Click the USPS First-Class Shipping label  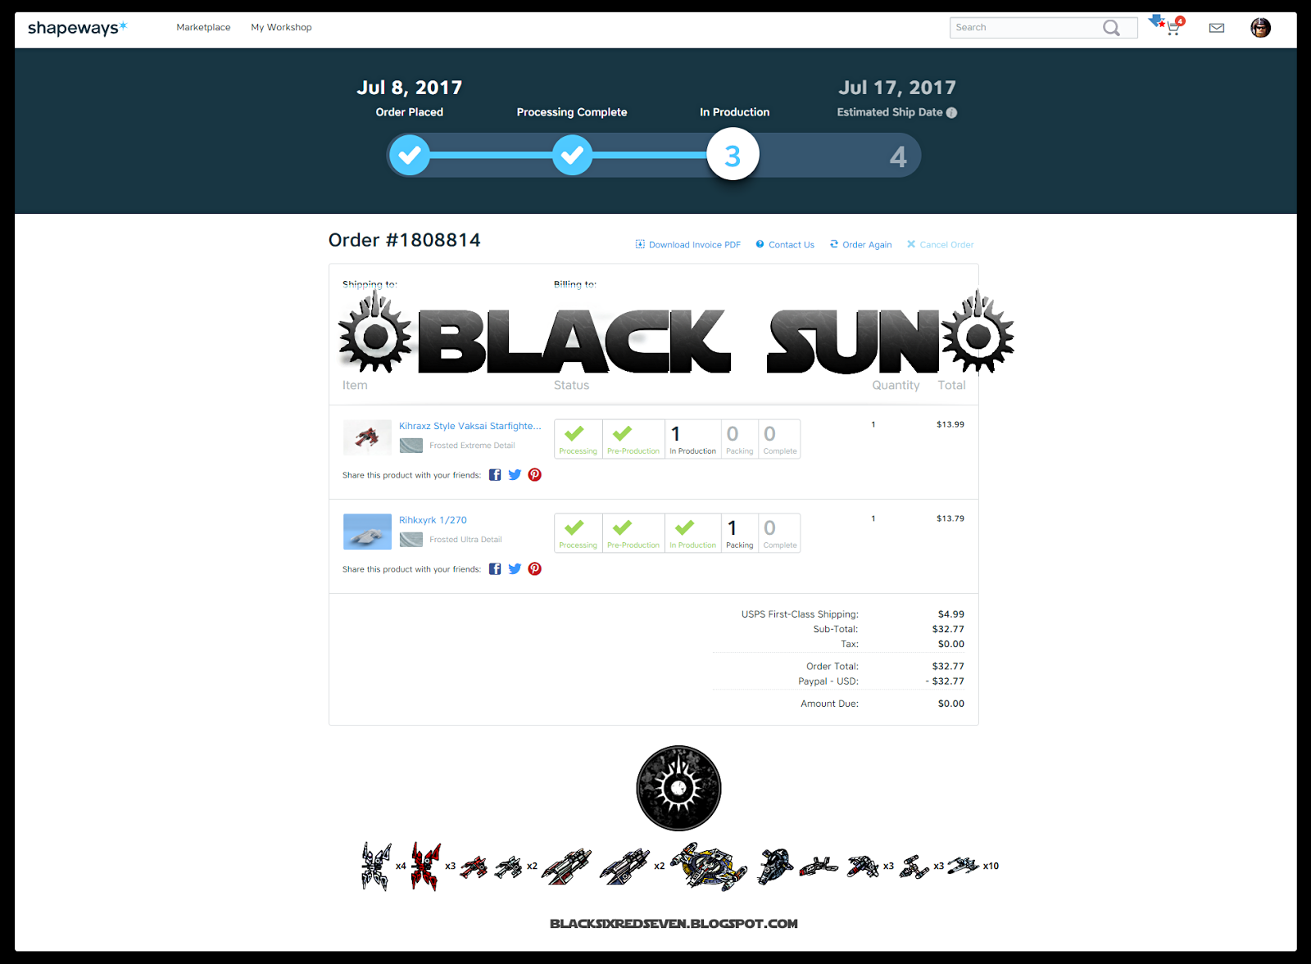coord(800,614)
